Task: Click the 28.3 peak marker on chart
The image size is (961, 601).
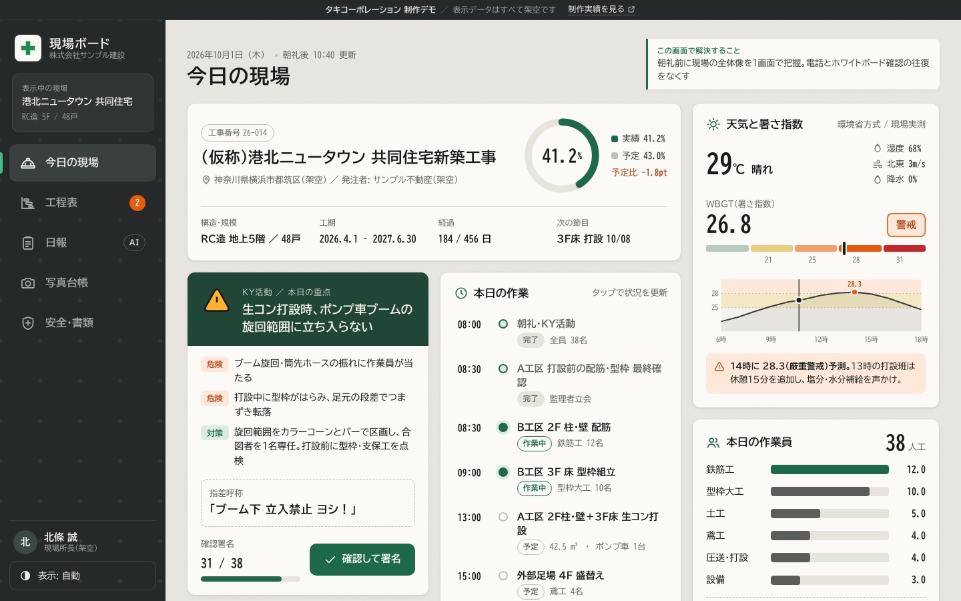Action: point(854,292)
